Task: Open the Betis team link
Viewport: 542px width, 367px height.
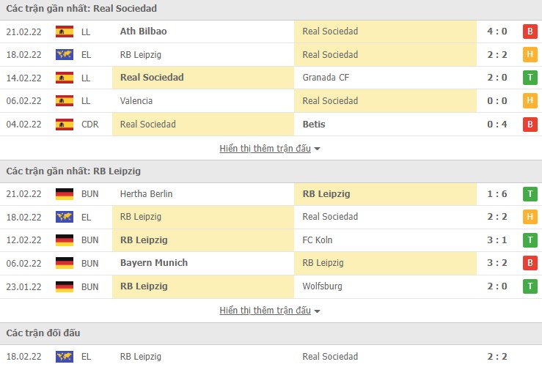Action: click(313, 125)
